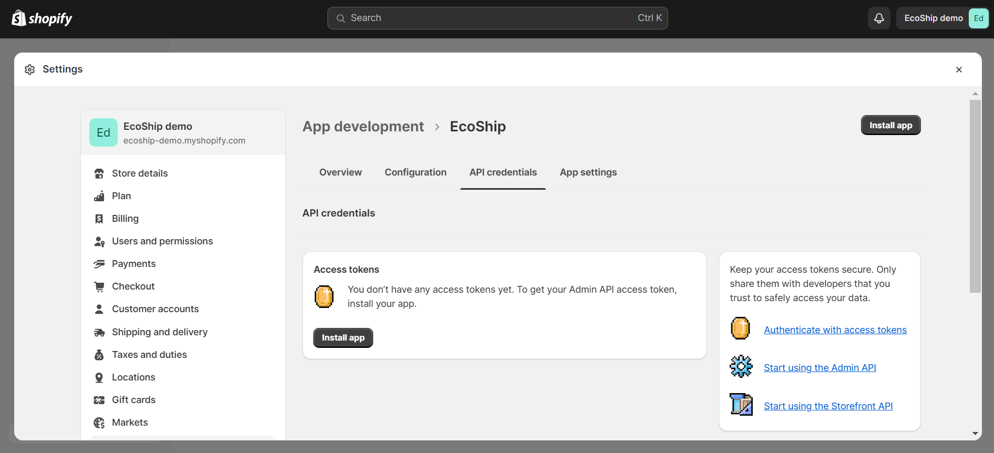Switch to the Configuration tab
This screenshot has width=994, height=453.
(x=415, y=172)
